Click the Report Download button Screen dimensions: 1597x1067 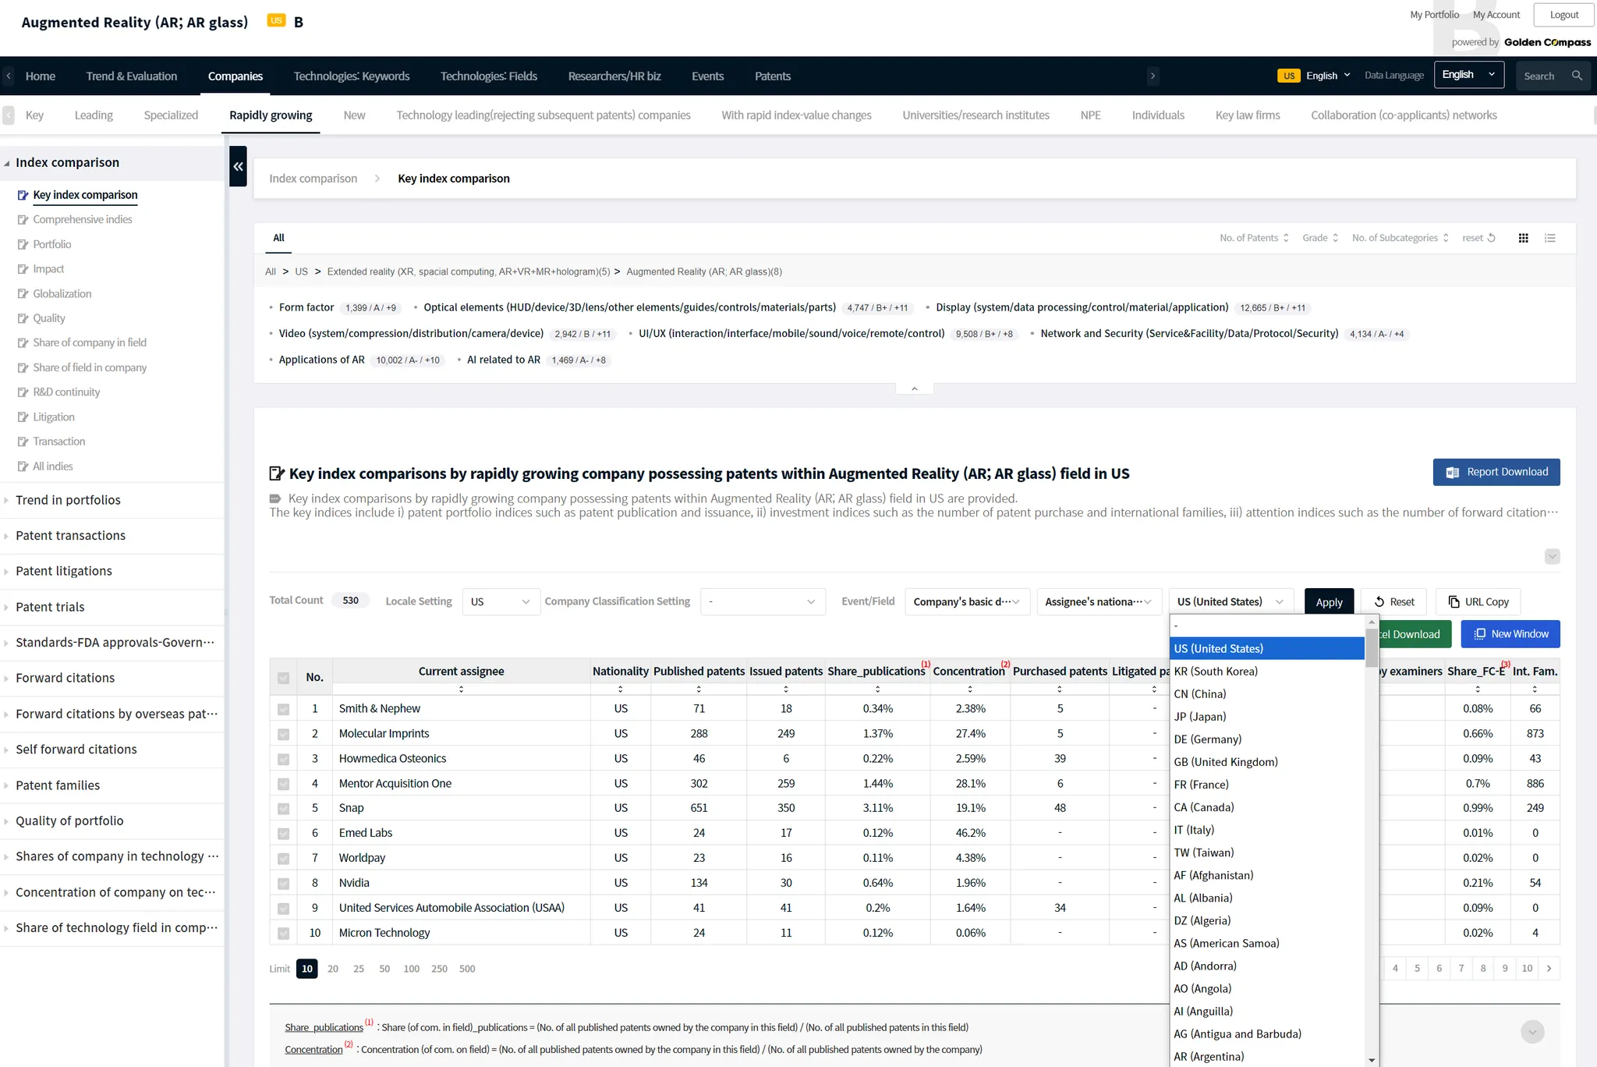click(x=1496, y=472)
